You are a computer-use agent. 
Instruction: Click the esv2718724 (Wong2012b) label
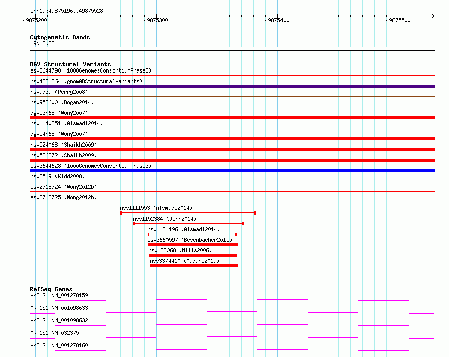pyautogui.click(x=64, y=187)
